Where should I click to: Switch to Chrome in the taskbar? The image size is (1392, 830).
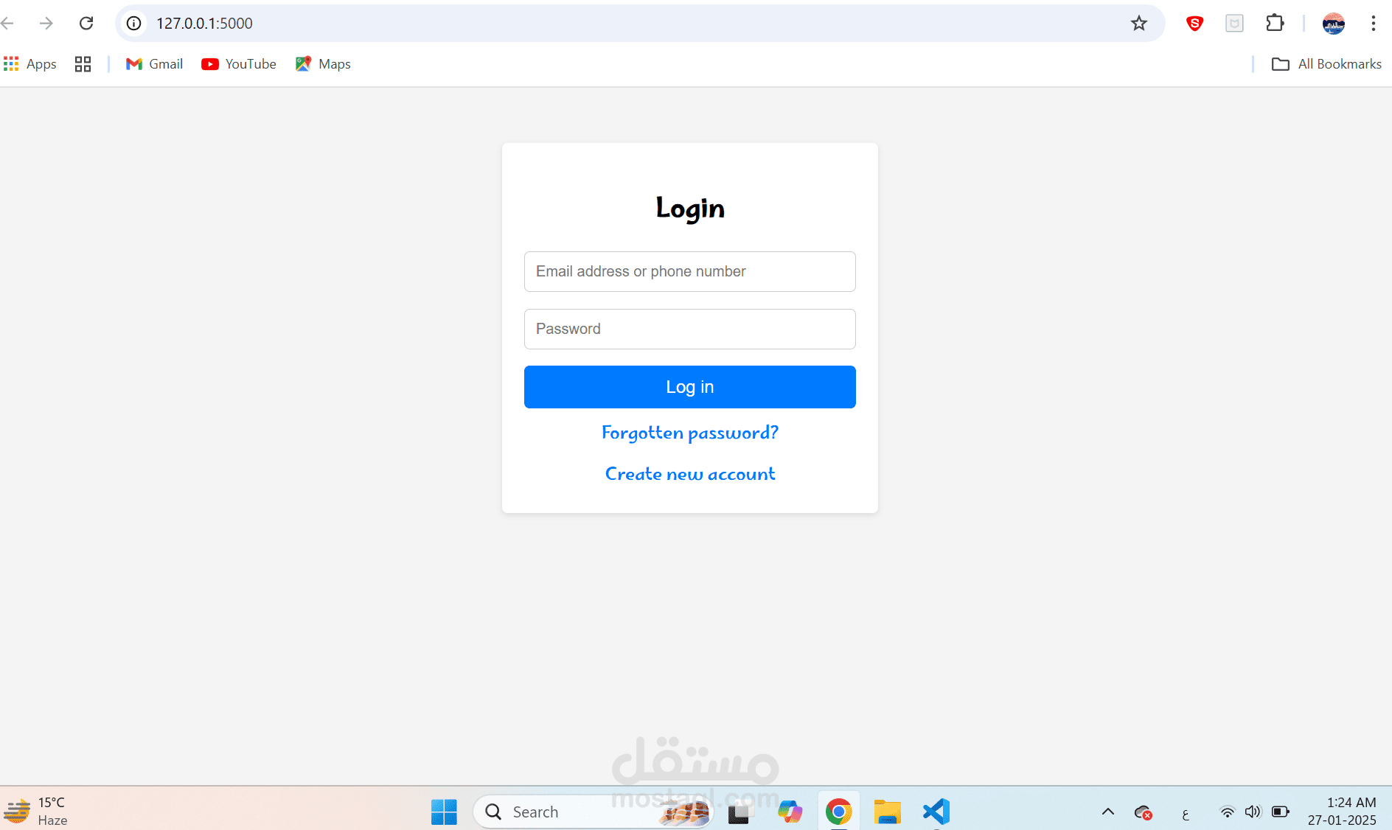pos(838,812)
